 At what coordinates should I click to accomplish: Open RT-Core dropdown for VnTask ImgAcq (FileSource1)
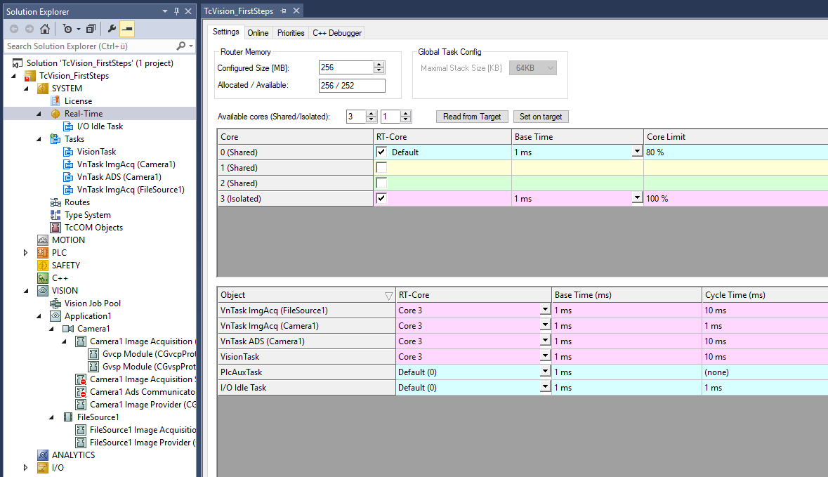(x=546, y=310)
